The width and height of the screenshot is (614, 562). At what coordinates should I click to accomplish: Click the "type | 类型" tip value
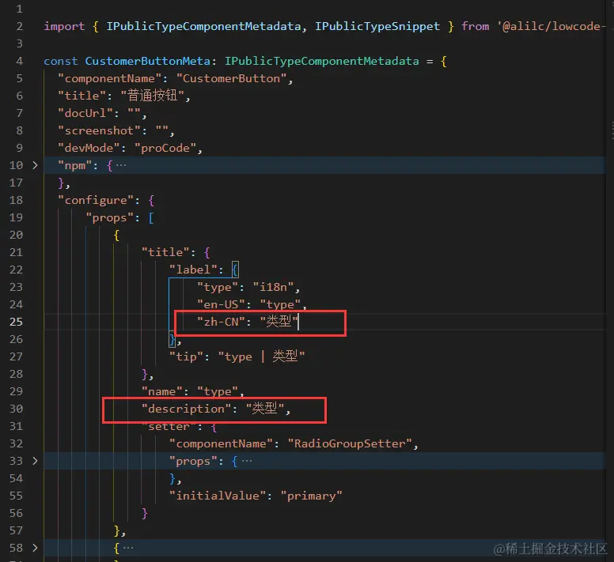click(x=261, y=356)
